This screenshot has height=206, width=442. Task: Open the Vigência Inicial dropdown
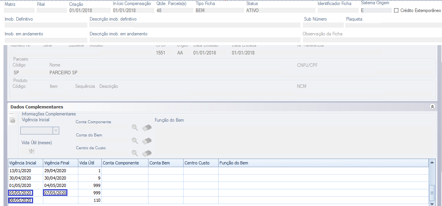[x=56, y=131]
